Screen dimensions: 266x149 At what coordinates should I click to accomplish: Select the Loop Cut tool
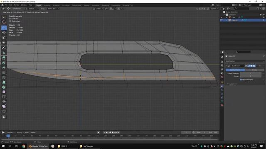pos(4,73)
